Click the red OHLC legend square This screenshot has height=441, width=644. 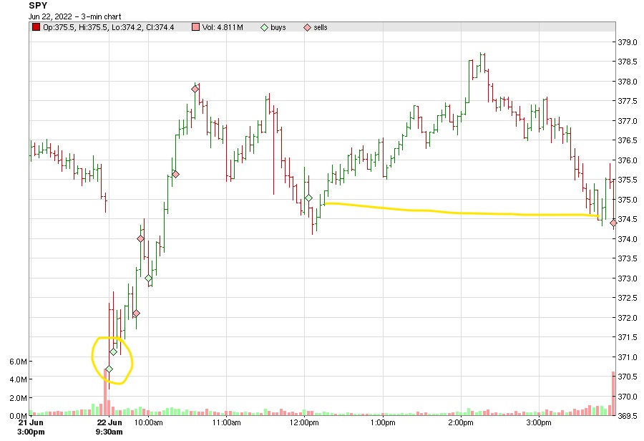click(36, 27)
